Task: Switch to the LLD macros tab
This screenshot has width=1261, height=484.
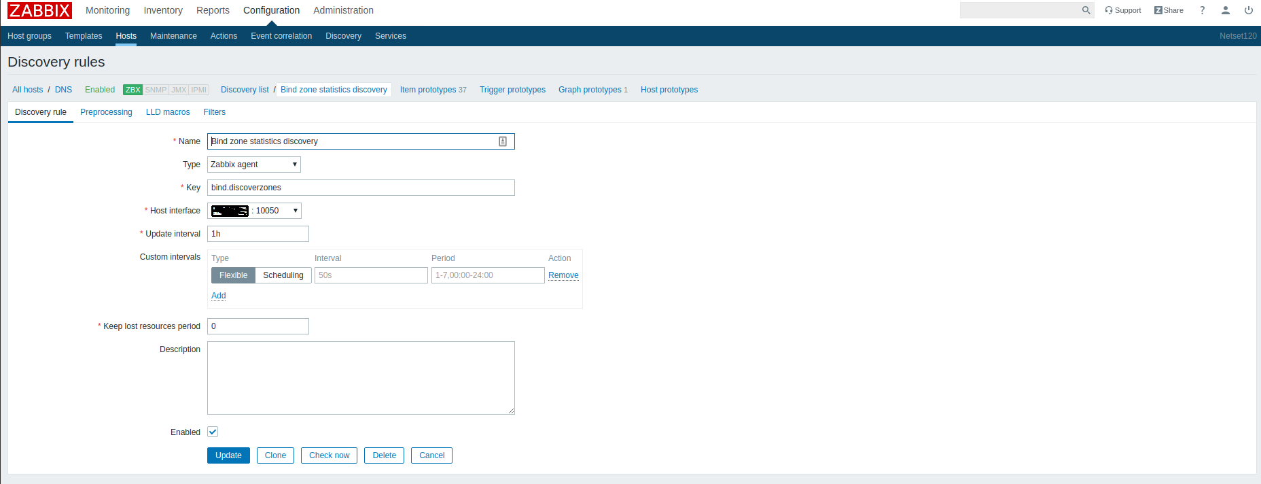Action: pyautogui.click(x=168, y=112)
